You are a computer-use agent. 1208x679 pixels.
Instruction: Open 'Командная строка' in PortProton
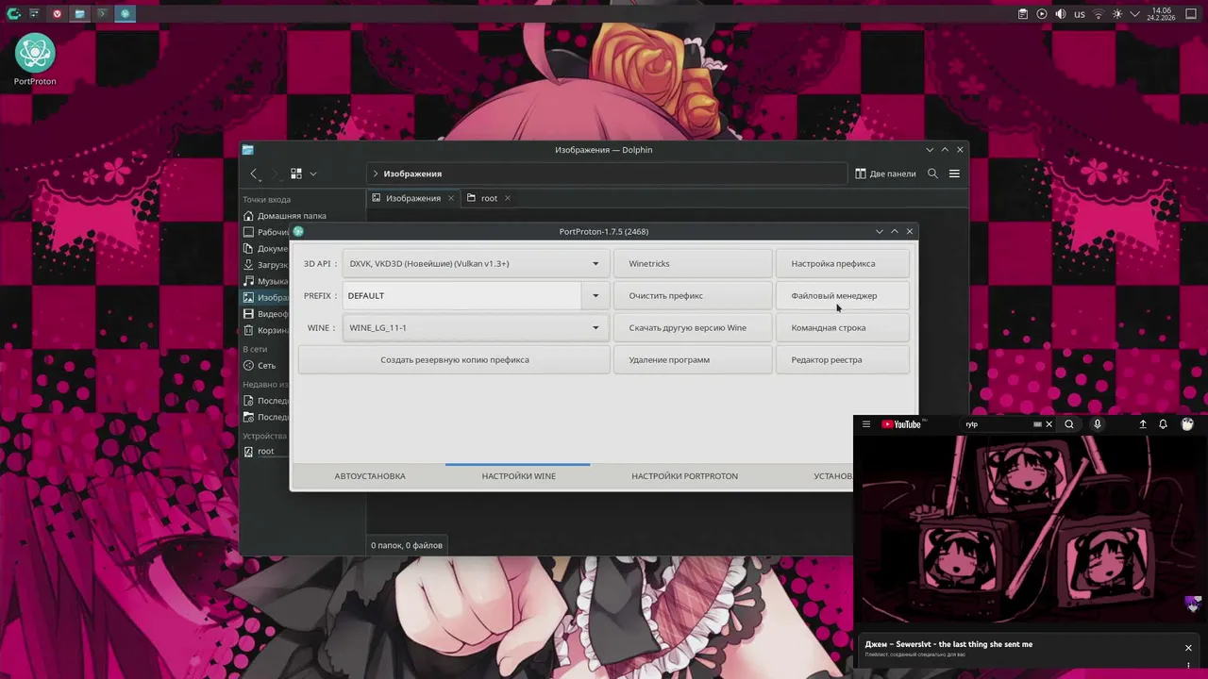pyautogui.click(x=843, y=328)
